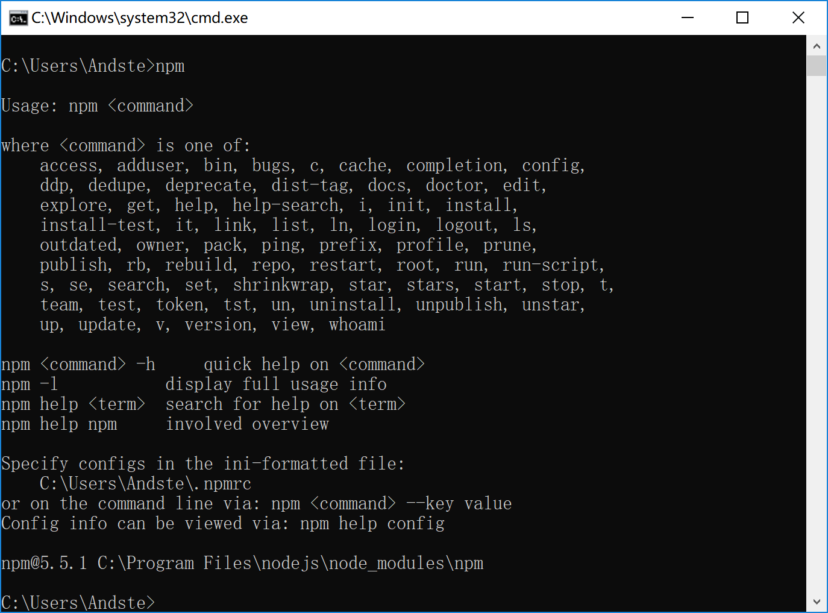Click the word 'whoami' in command list
The image size is (828, 613).
(357, 325)
